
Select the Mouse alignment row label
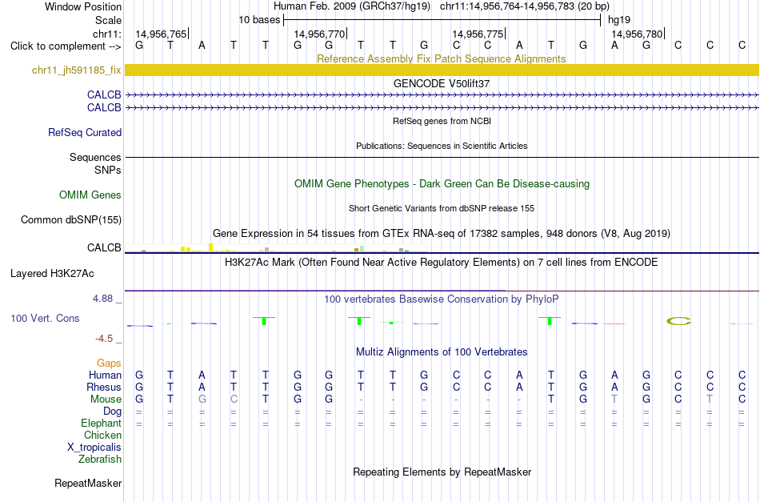[x=106, y=400]
